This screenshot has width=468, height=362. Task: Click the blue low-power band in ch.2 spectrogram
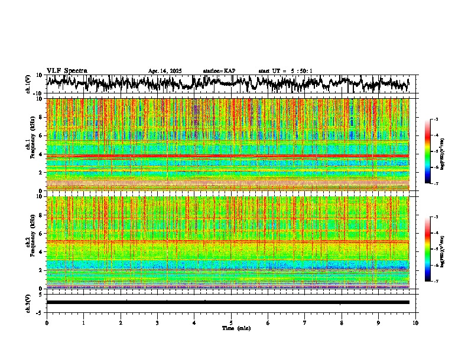(227, 264)
